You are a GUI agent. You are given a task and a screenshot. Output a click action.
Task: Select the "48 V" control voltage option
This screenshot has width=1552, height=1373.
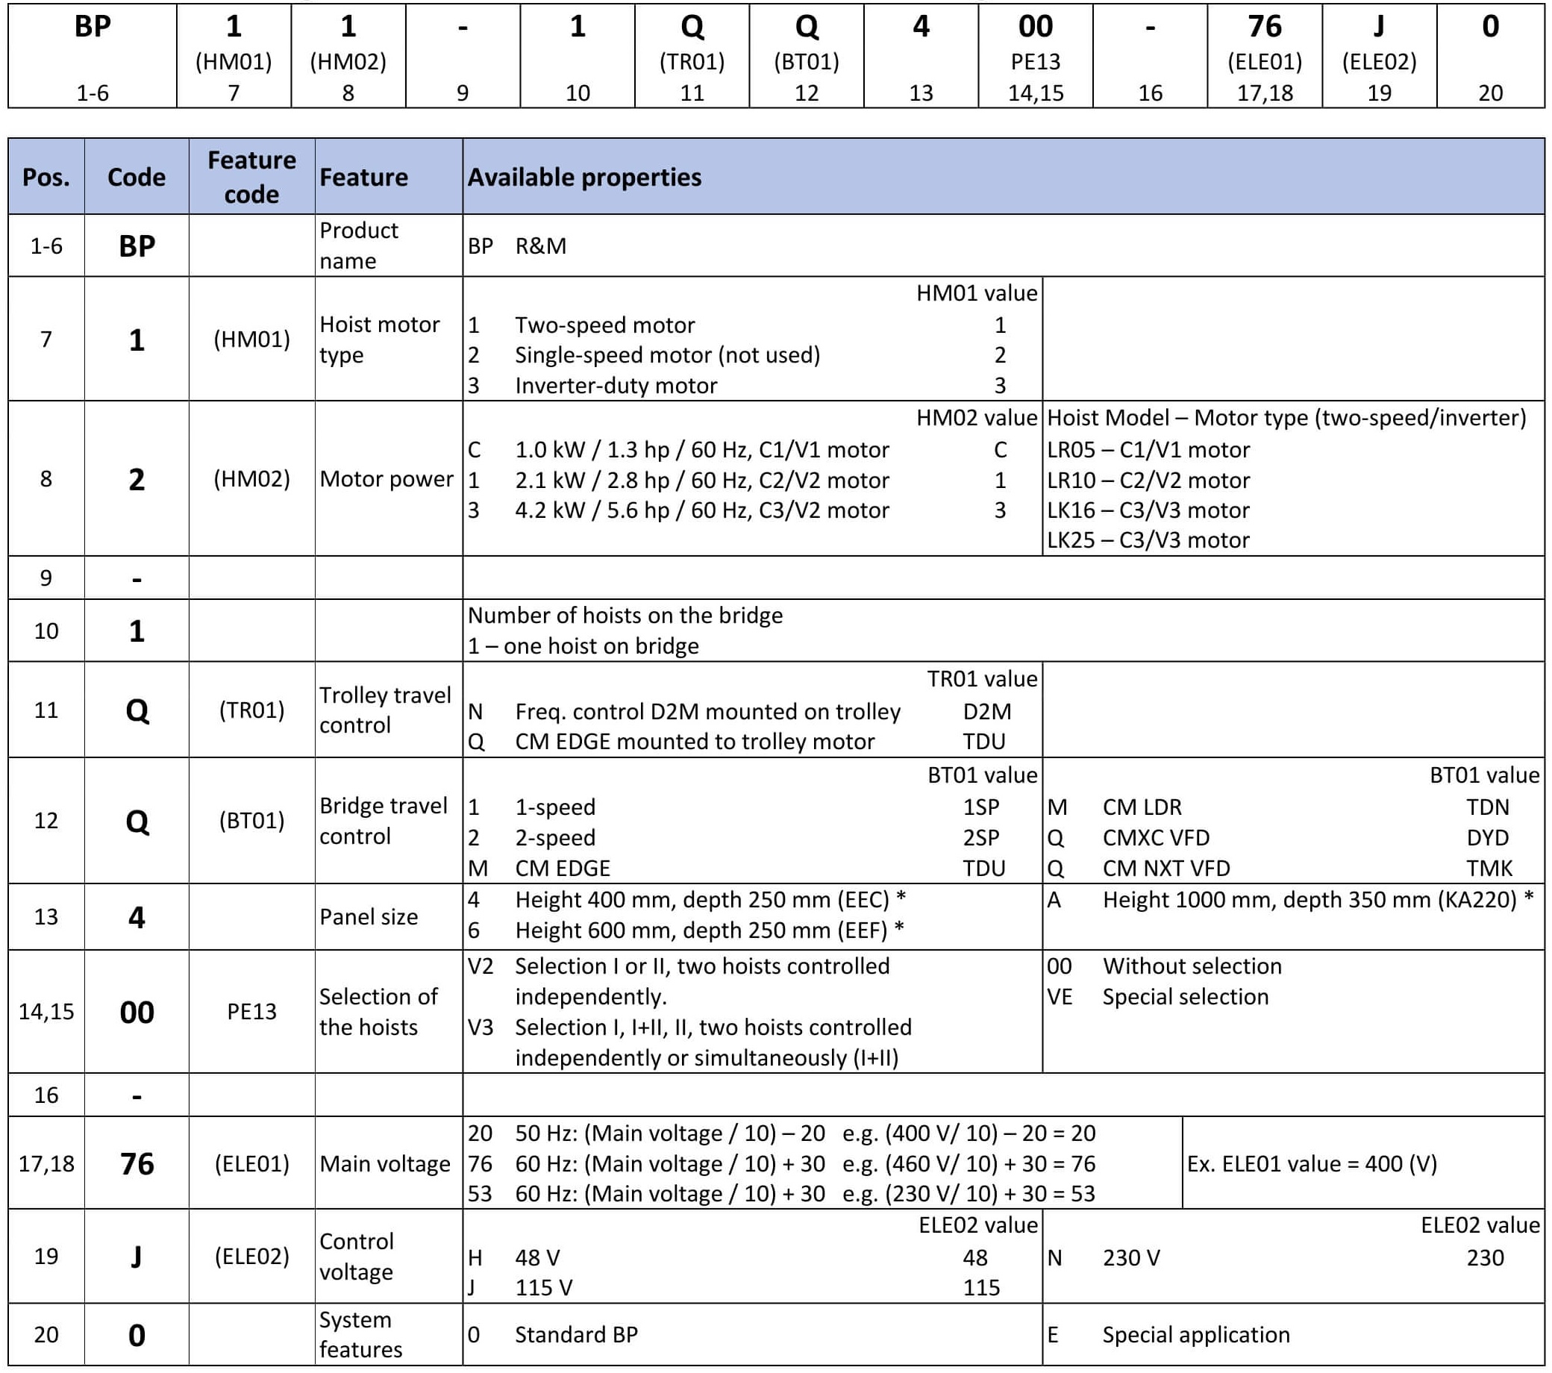click(537, 1257)
